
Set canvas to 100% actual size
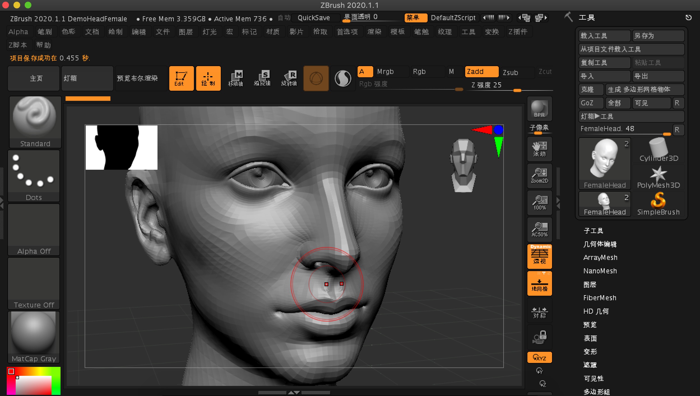coord(539,203)
